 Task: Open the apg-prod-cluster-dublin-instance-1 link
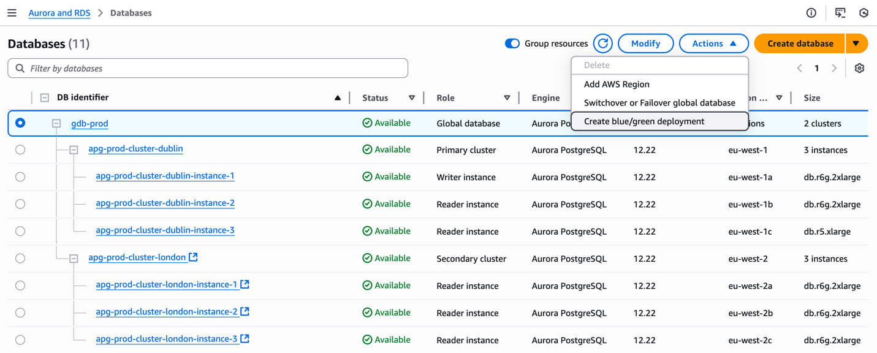coord(165,176)
